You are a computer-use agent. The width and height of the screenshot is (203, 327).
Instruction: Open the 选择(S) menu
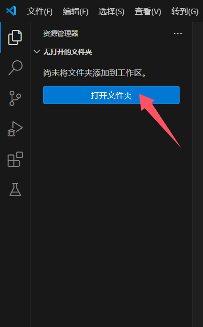[111, 12]
